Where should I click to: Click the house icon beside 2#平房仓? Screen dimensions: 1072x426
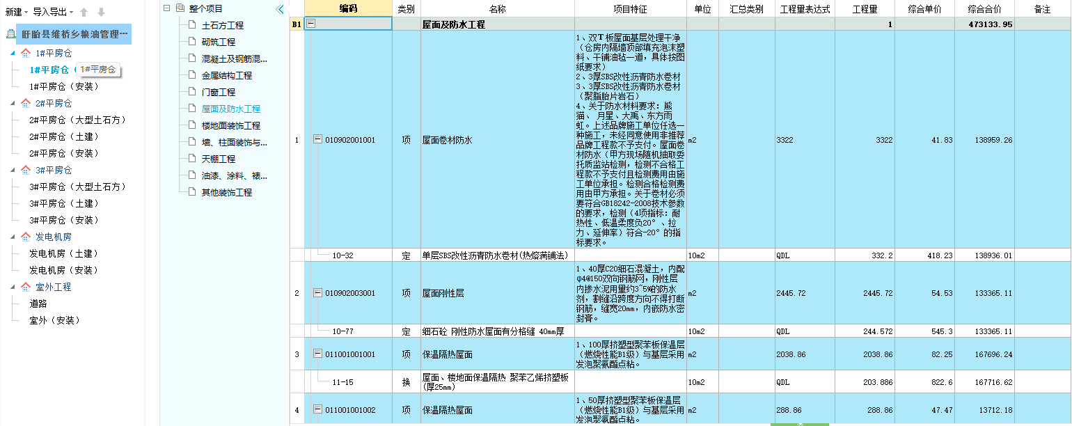tap(26, 103)
